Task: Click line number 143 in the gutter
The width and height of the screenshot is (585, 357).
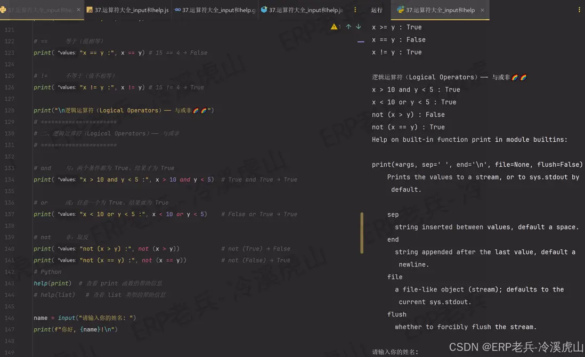Action: pyautogui.click(x=10, y=283)
